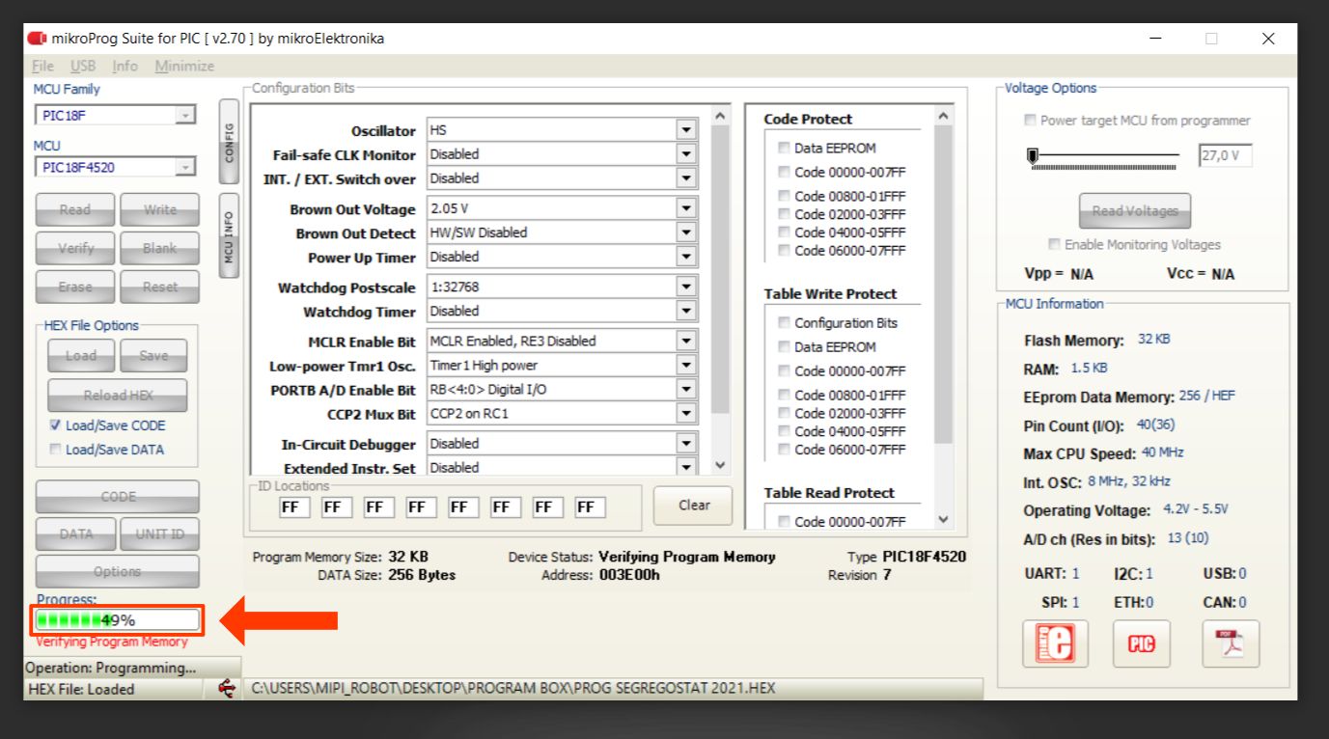Click the protect panel scrollbar up arrow

(x=943, y=116)
